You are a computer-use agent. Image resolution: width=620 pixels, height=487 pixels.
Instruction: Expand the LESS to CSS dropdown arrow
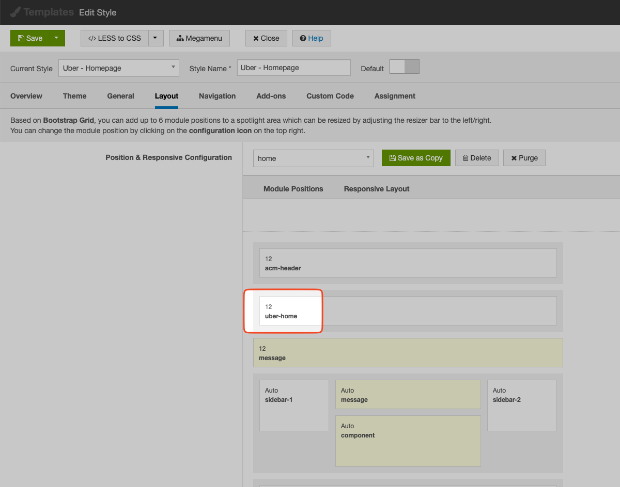click(x=156, y=38)
